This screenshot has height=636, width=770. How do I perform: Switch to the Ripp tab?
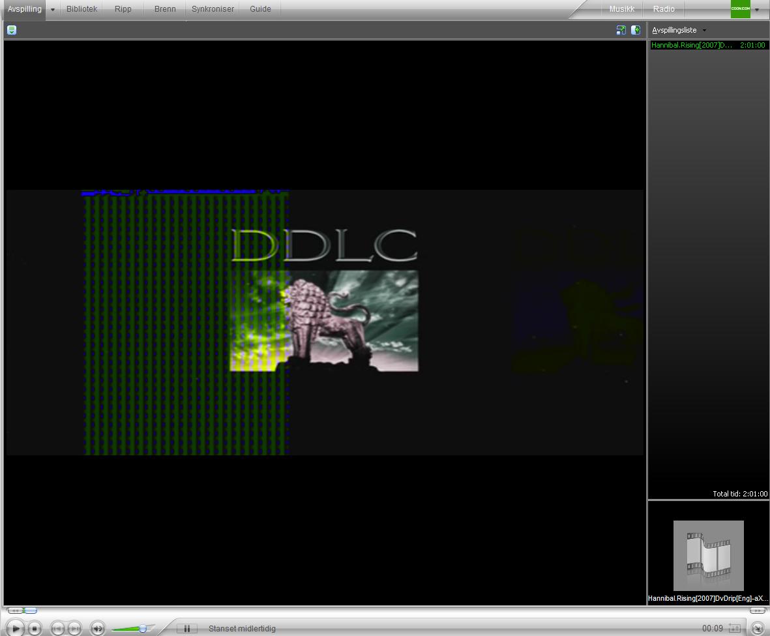point(123,9)
